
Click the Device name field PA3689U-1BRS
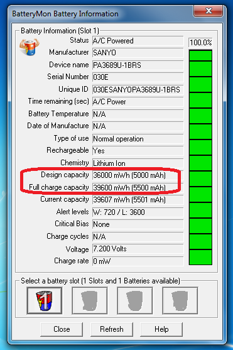point(138,65)
